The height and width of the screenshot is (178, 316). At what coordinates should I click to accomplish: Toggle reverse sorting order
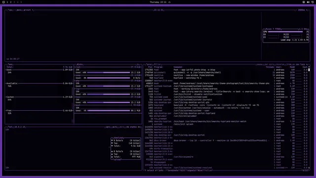coord(280,64)
